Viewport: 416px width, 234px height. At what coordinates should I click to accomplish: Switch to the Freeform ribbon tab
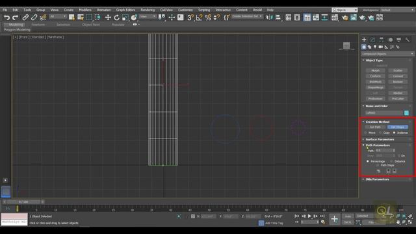pyautogui.click(x=38, y=25)
